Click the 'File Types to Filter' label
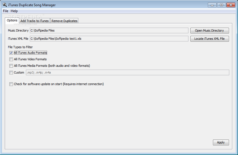 [20, 47]
